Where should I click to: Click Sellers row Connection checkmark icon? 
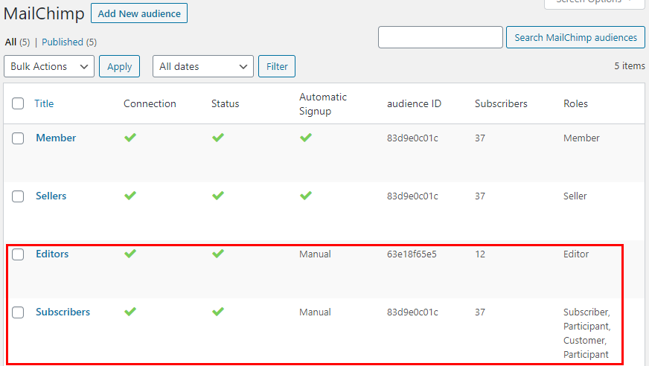[x=130, y=195]
